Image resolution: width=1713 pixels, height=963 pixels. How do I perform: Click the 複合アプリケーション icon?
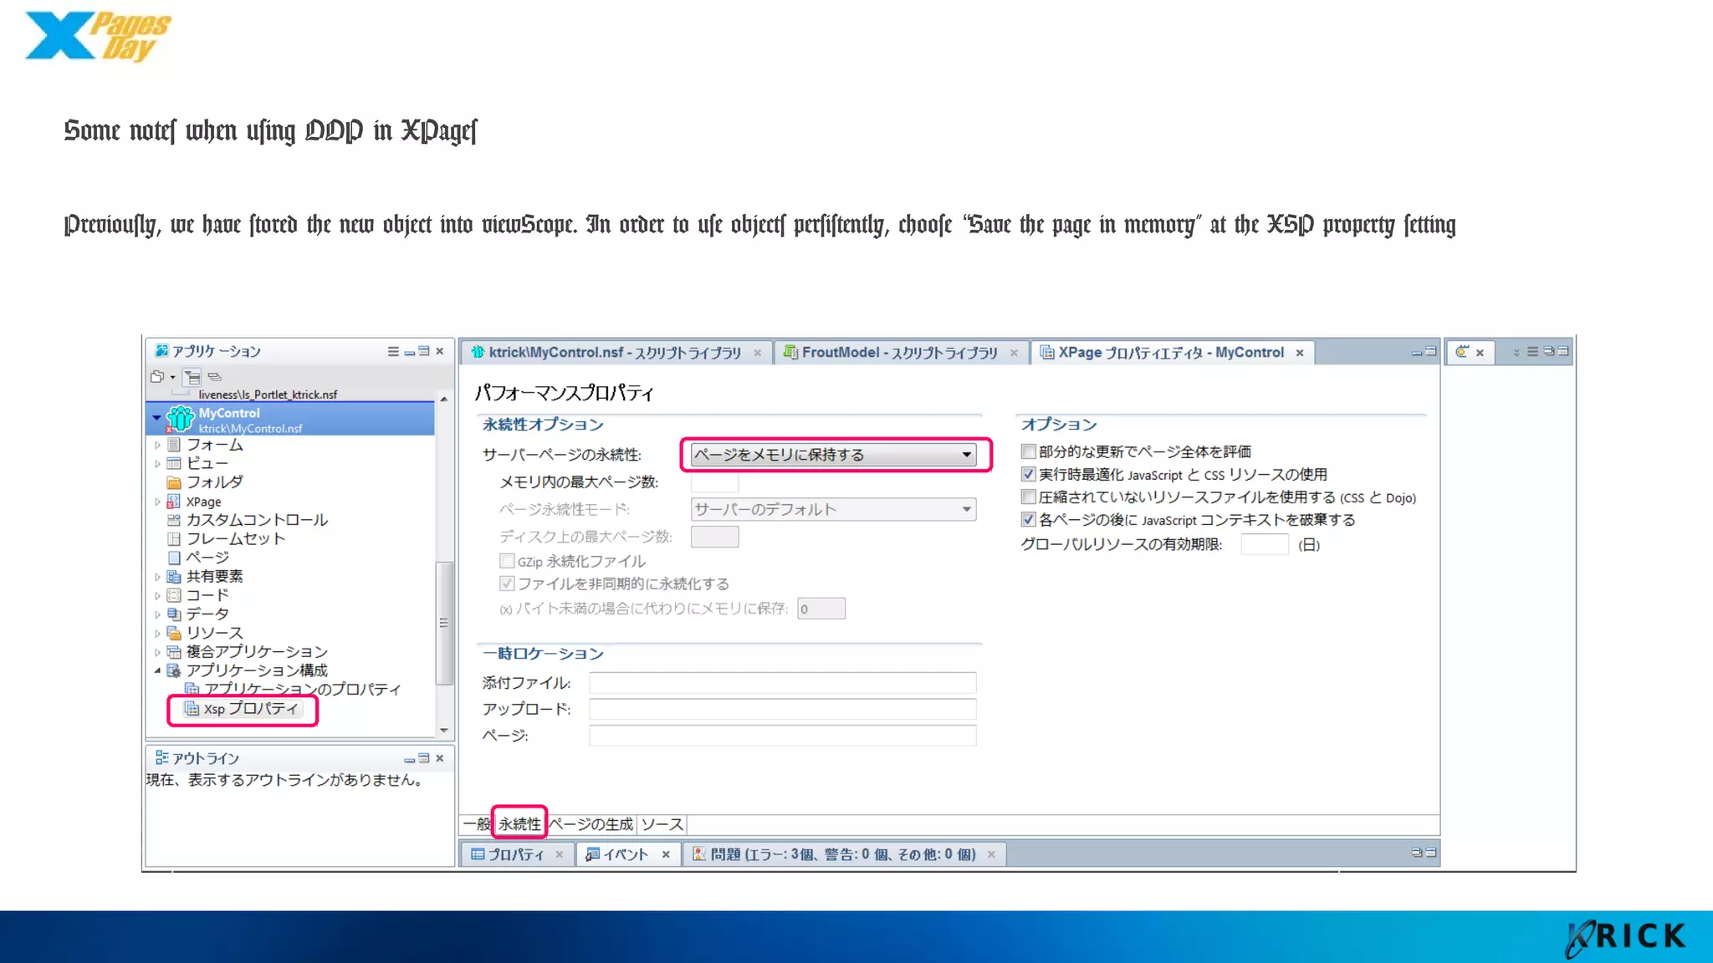174,652
